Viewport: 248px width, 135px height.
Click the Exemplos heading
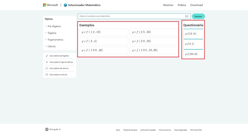(87, 25)
